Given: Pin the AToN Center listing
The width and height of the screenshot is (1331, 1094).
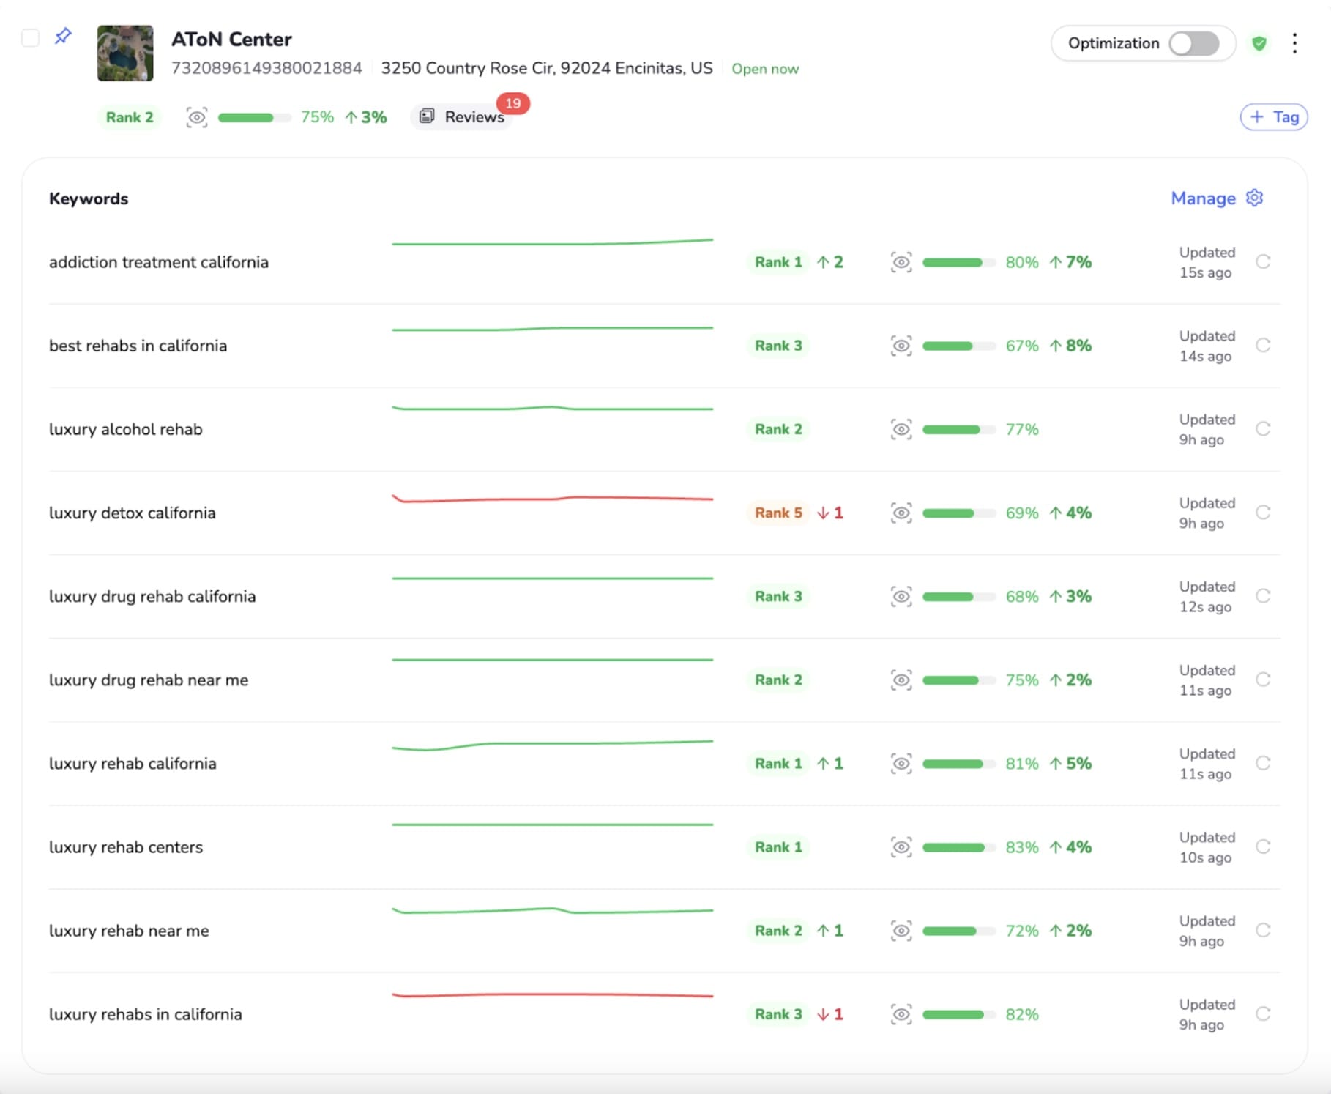Looking at the screenshot, I should pyautogui.click(x=63, y=36).
